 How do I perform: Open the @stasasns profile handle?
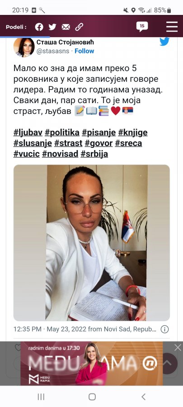(x=52, y=51)
